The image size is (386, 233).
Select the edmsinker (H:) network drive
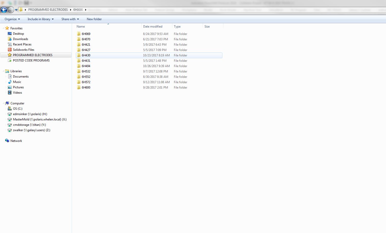pos(30,114)
